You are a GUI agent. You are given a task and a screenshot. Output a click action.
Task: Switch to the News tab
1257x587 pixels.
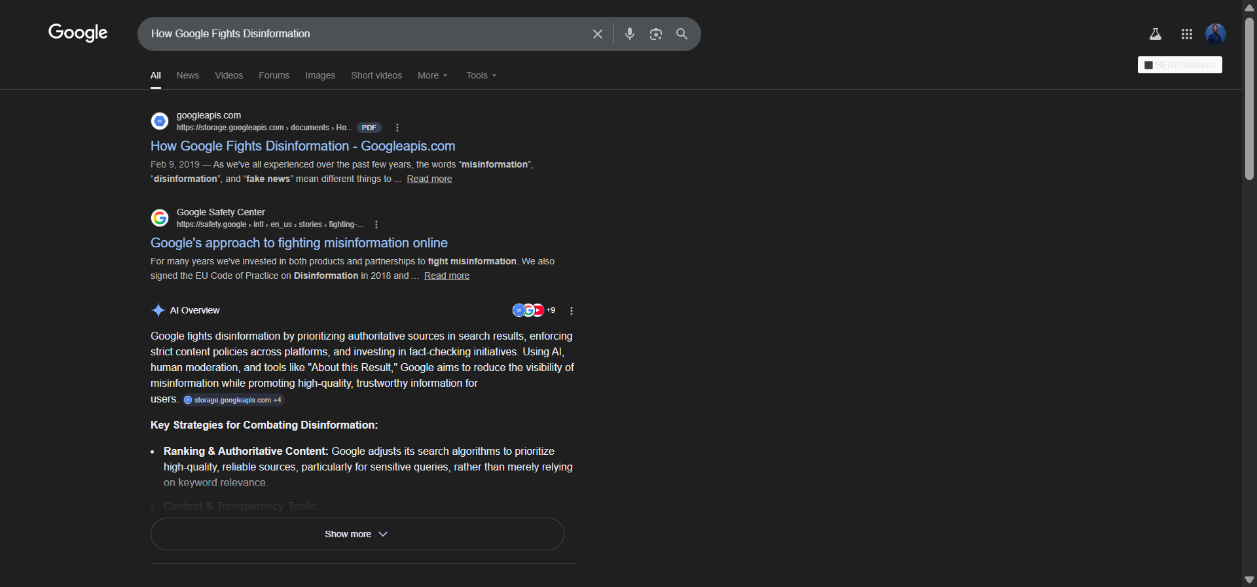click(188, 75)
